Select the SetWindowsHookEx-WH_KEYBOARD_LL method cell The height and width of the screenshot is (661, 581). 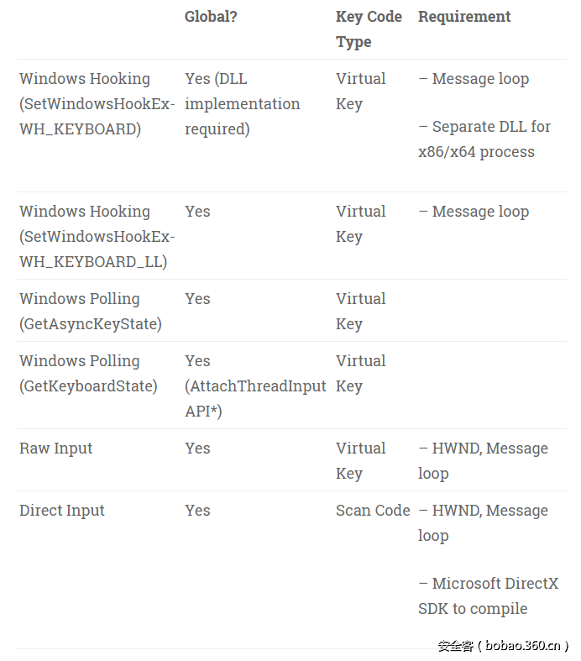(x=97, y=237)
